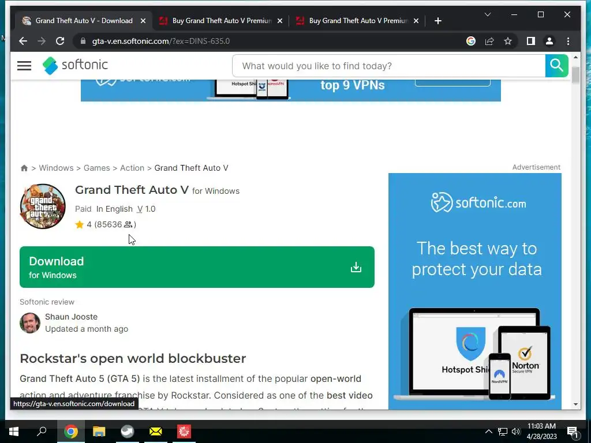Close the third Buy Grand Theft Auto V tab
Screen dimensions: 591x443
(x=416, y=21)
